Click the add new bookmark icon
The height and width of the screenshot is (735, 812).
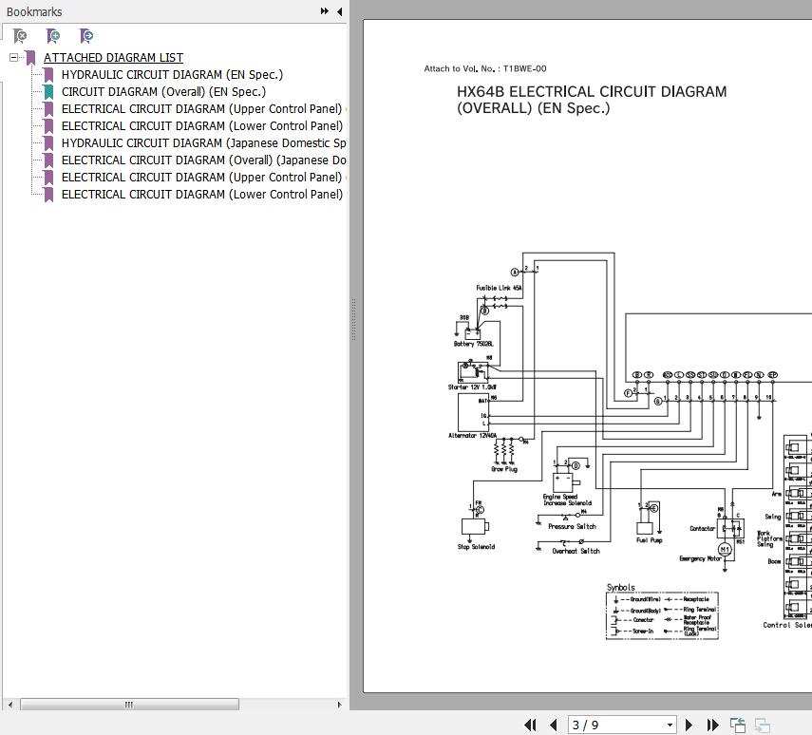click(x=53, y=36)
